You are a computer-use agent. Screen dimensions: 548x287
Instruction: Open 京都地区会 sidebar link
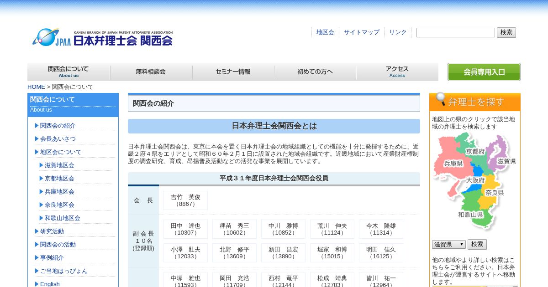(x=59, y=178)
